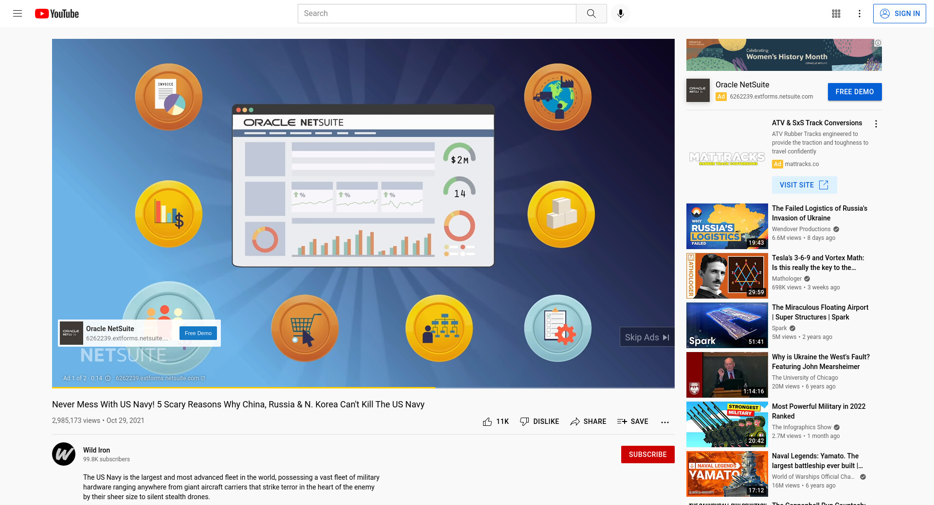Open Mattracks ad options three dots

[x=876, y=124]
